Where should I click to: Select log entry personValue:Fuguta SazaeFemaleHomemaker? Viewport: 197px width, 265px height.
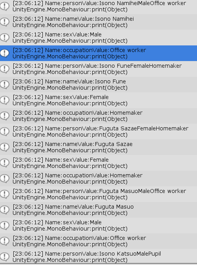point(98,132)
